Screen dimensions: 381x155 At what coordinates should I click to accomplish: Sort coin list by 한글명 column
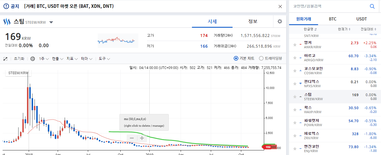point(310,29)
